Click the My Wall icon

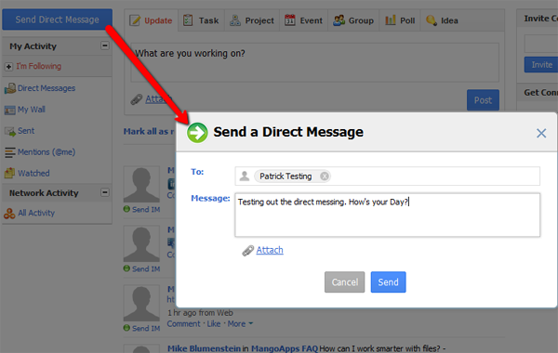click(9, 110)
